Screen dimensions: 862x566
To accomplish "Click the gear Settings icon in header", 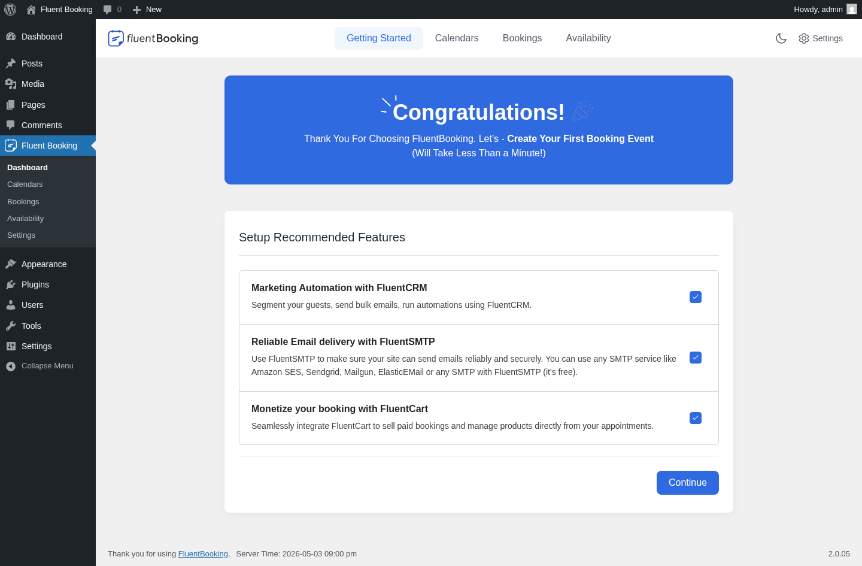I will point(804,38).
